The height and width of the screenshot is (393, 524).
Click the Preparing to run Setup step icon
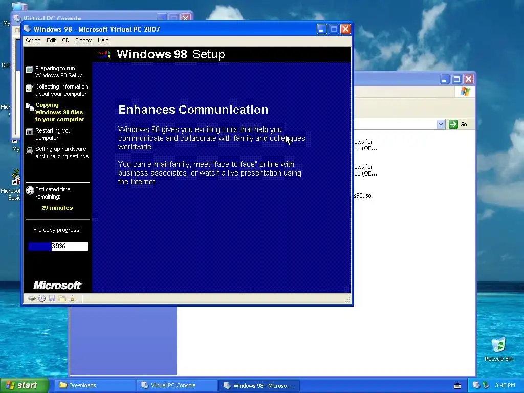pos(29,70)
